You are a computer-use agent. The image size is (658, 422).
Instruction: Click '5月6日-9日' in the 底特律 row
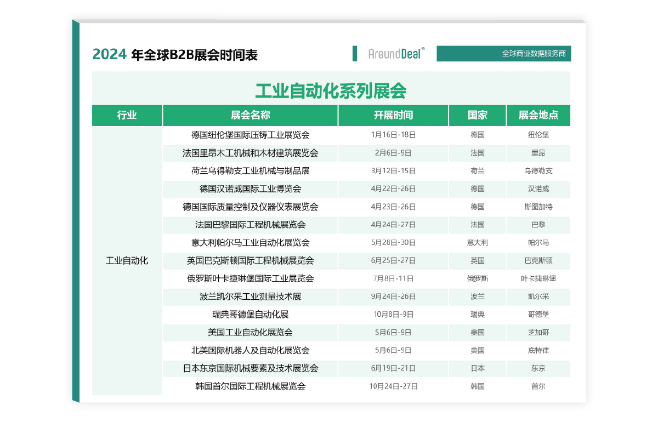click(393, 350)
